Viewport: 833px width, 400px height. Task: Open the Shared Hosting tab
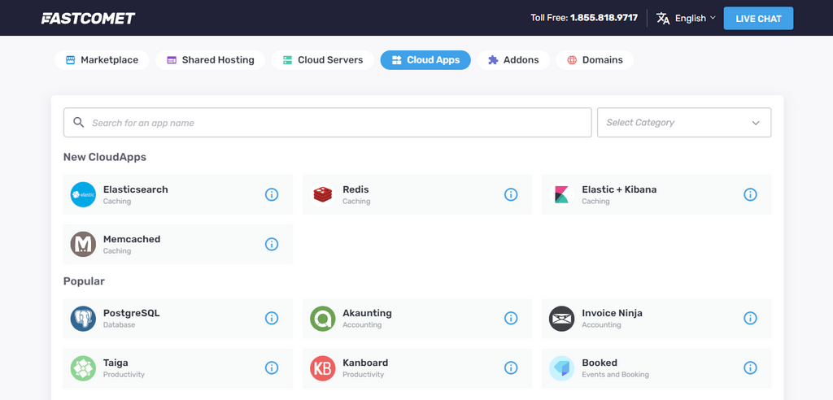click(x=210, y=60)
